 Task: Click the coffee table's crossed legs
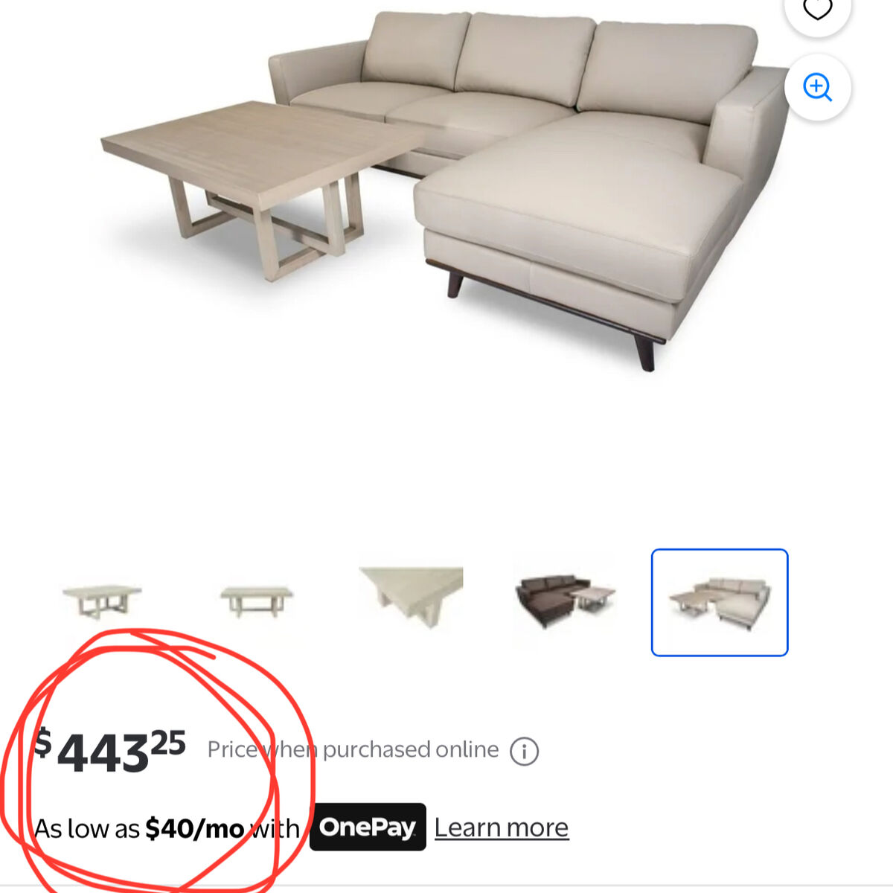pyautogui.click(x=268, y=220)
